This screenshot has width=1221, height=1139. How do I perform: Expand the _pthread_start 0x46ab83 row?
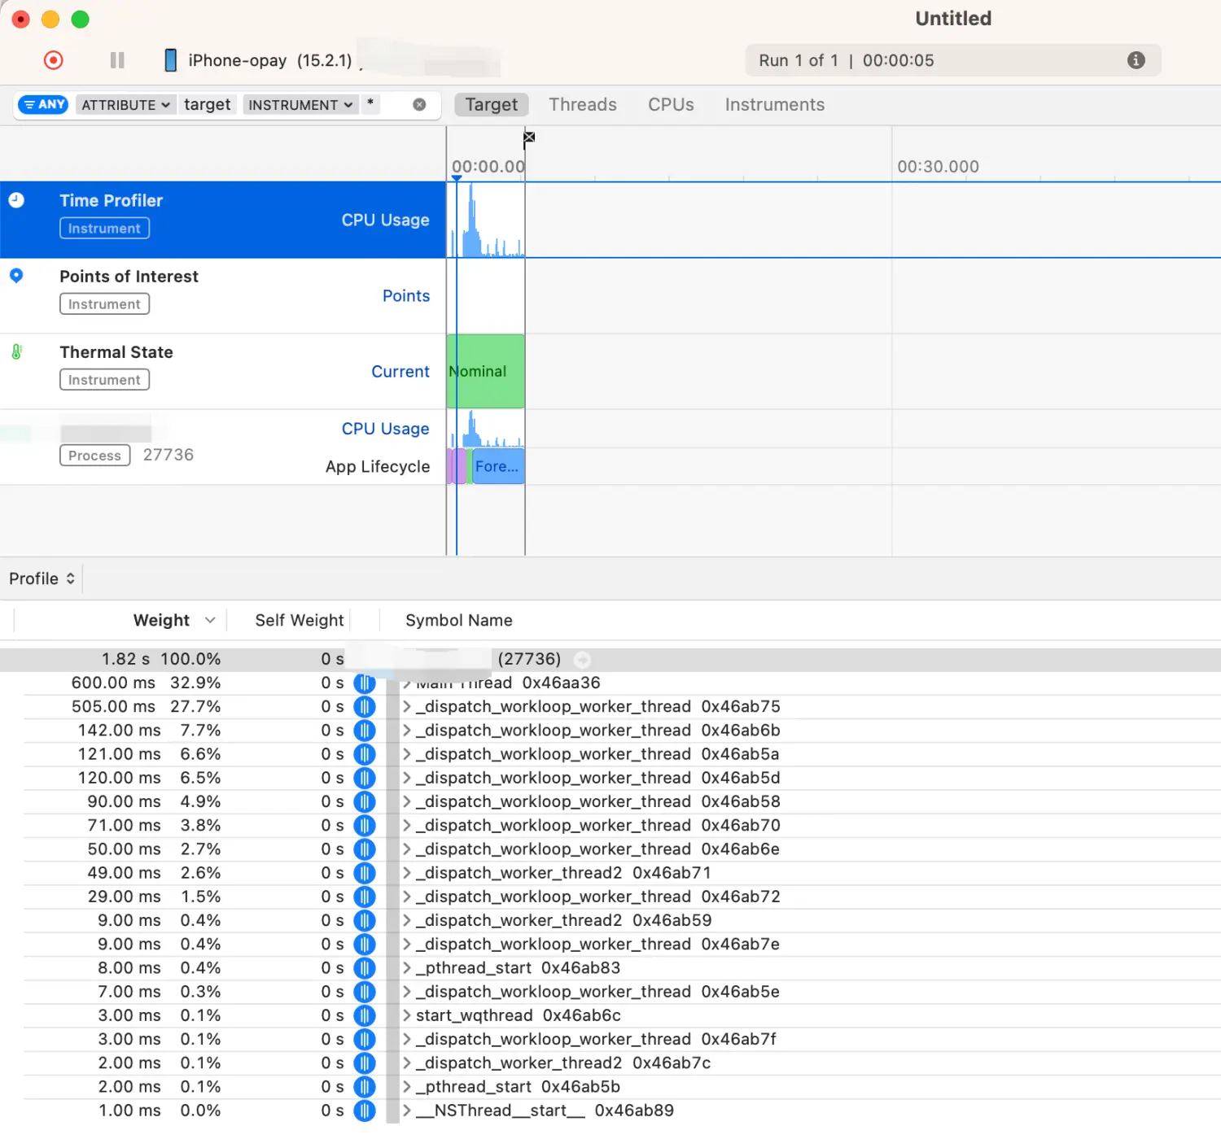click(x=407, y=968)
